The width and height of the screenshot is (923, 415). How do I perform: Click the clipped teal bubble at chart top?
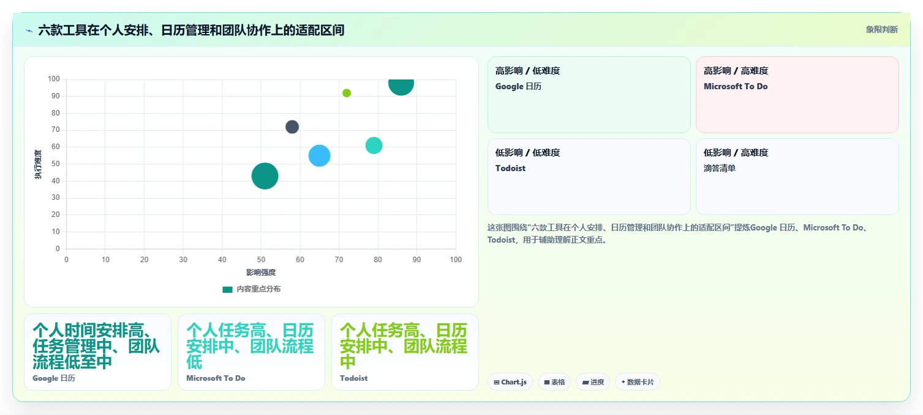[401, 86]
